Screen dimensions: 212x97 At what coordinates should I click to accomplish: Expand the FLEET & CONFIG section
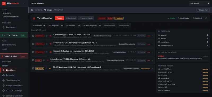coord(14,35)
